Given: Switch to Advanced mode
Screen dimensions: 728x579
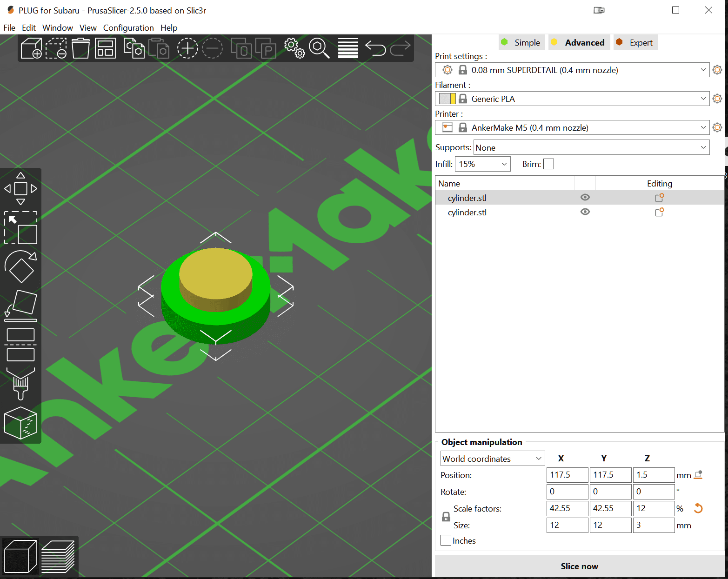Looking at the screenshot, I should click(579, 42).
